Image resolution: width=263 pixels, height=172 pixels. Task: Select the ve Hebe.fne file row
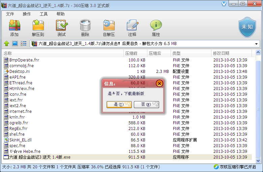[127, 151]
